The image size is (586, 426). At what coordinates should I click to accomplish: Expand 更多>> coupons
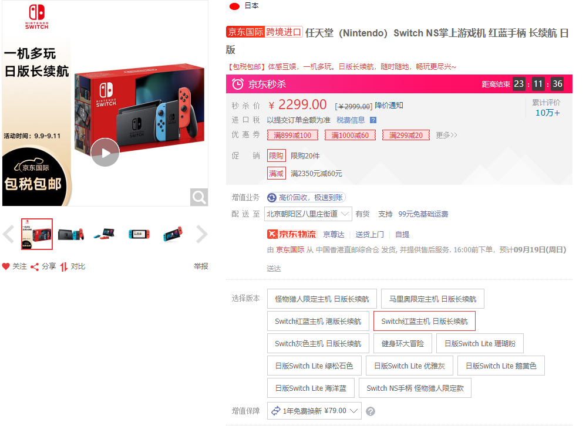coord(446,135)
